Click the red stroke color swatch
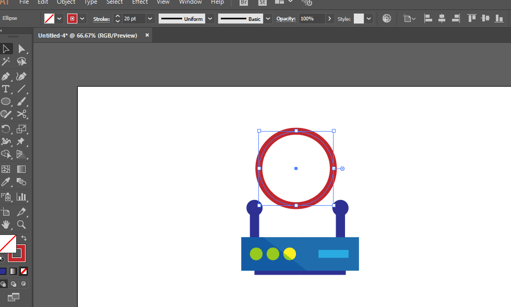The image size is (511, 307). (72, 19)
